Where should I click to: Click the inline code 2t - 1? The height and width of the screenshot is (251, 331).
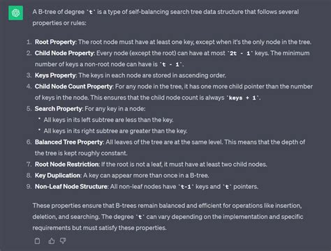click(240, 54)
